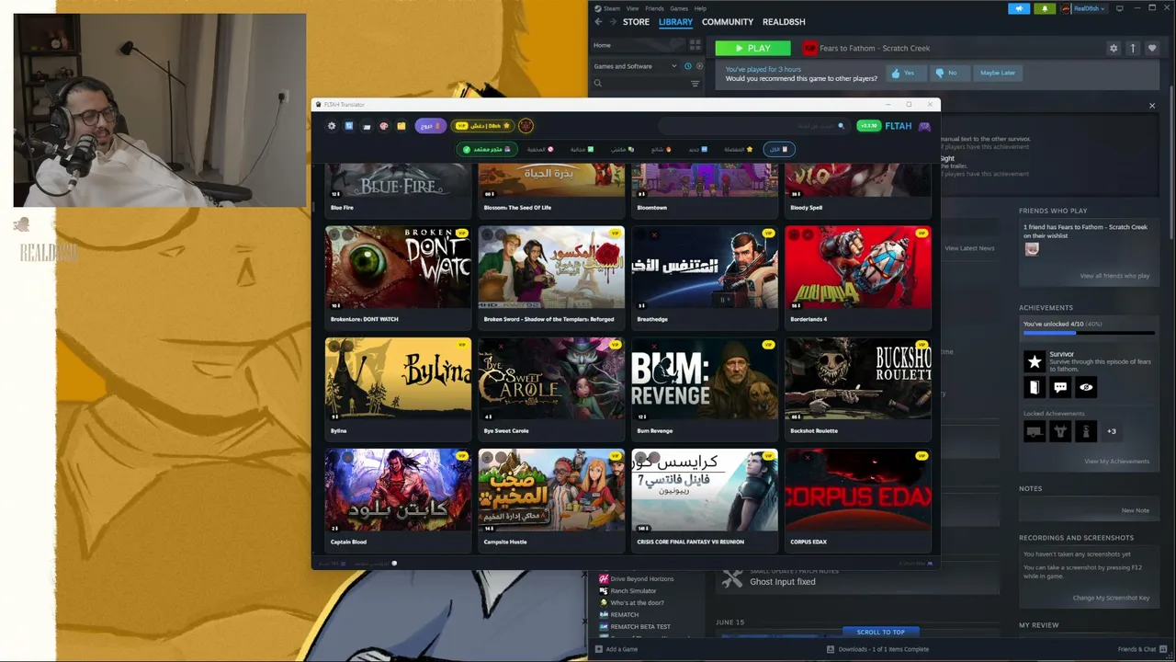
Task: Open Steam notifications bell
Action: click(1044, 8)
